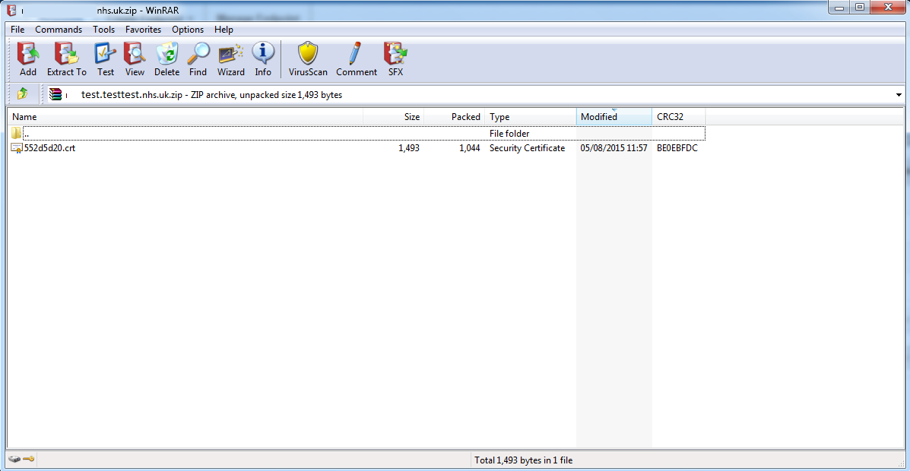The width and height of the screenshot is (910, 471).
Task: Maximize the WinRAR window
Action: click(x=860, y=8)
